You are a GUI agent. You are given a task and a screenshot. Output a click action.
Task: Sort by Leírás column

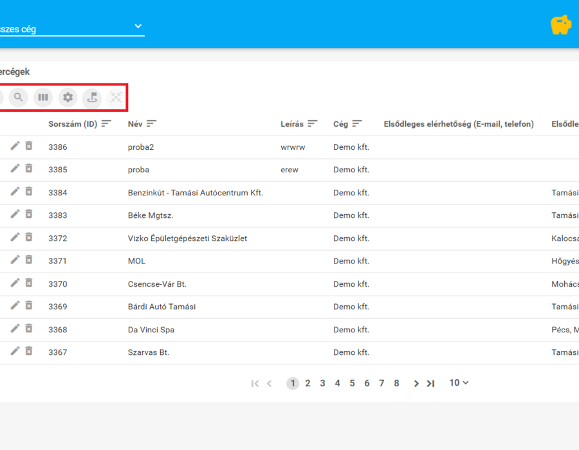coord(313,123)
